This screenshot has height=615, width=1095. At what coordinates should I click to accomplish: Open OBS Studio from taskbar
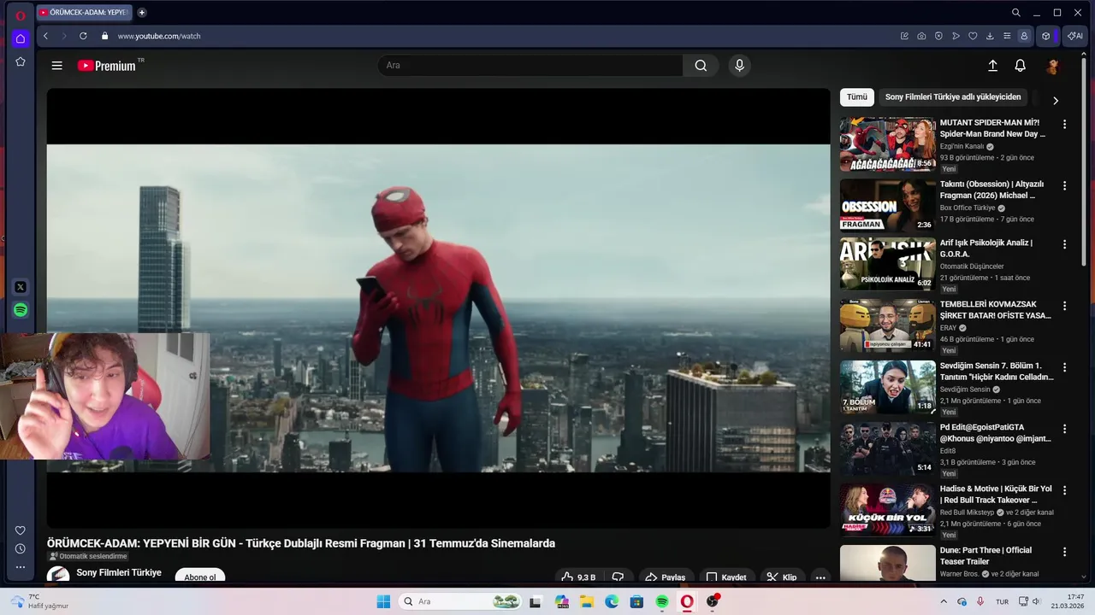(713, 601)
